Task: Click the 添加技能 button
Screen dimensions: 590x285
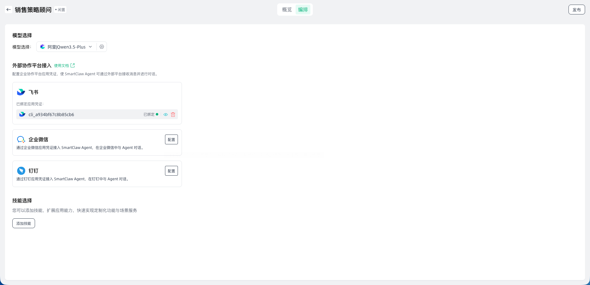Action: 24,223
